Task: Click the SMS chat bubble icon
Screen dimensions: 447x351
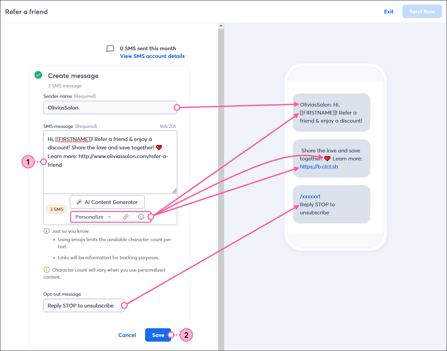Action: 110,49
